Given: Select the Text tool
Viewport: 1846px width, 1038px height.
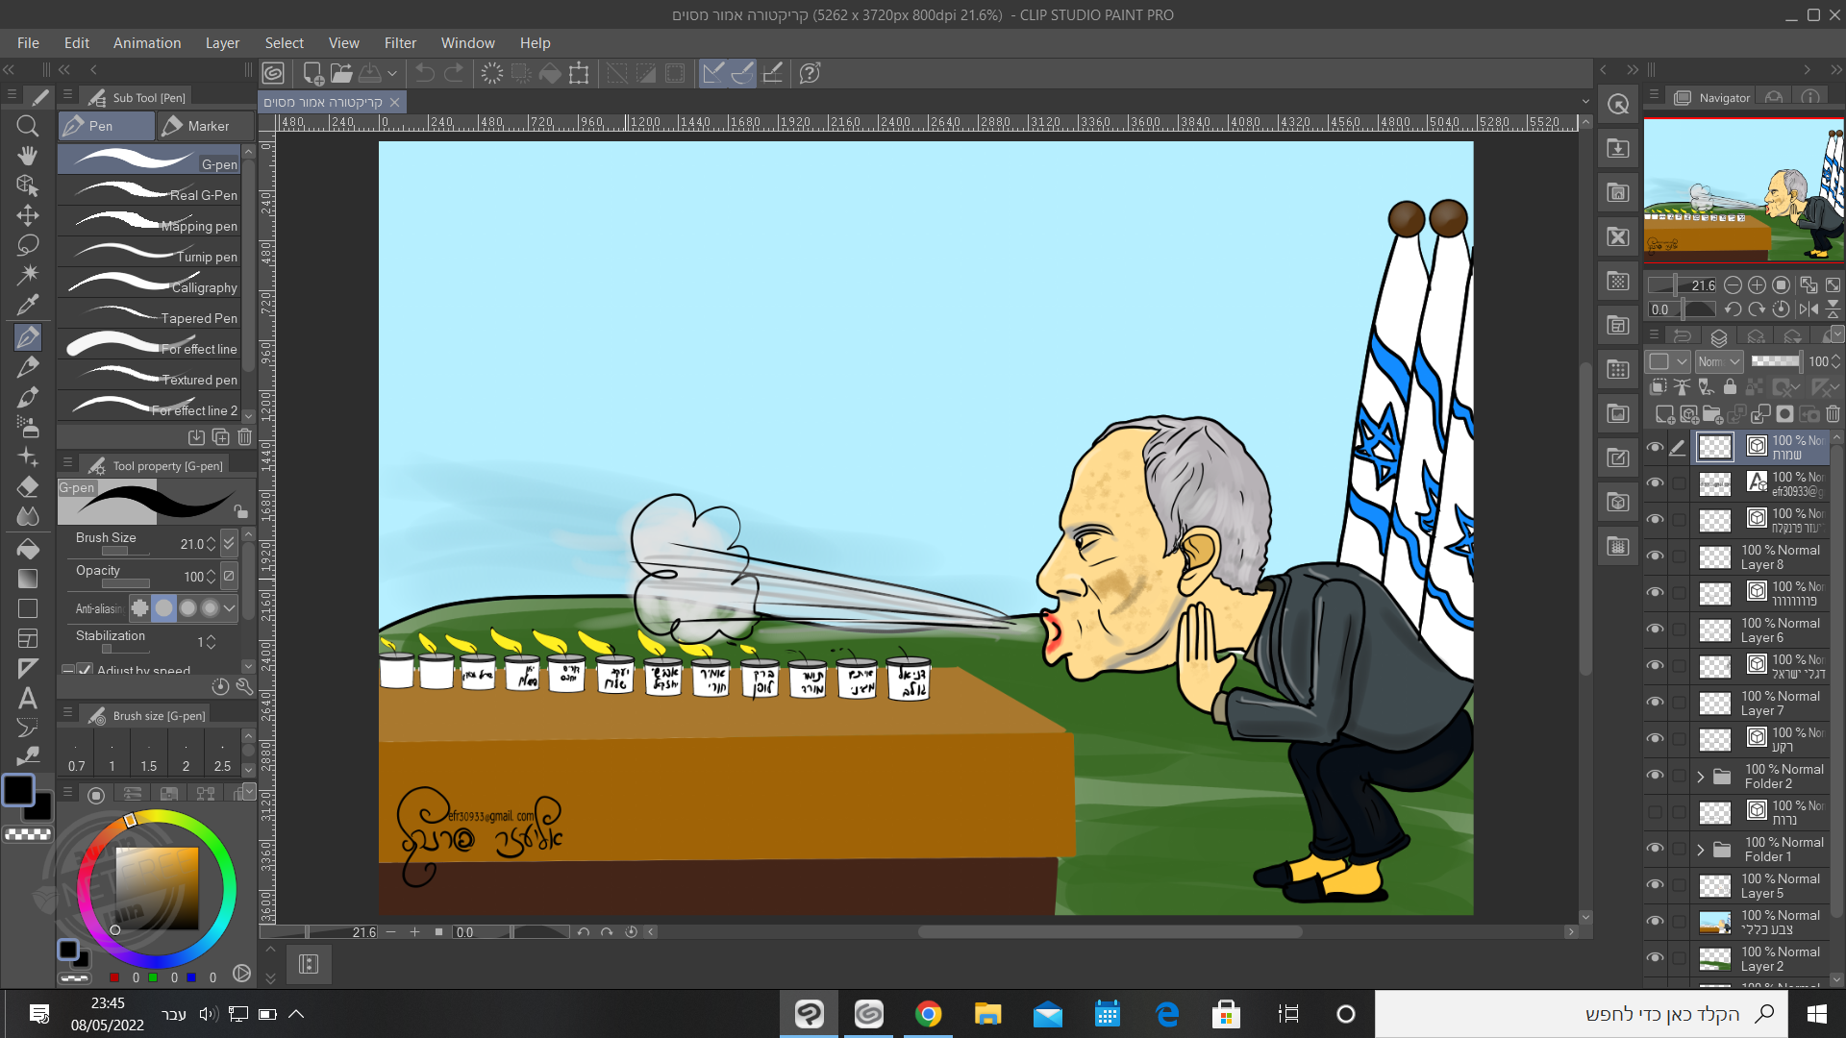Looking at the screenshot, I should [27, 698].
